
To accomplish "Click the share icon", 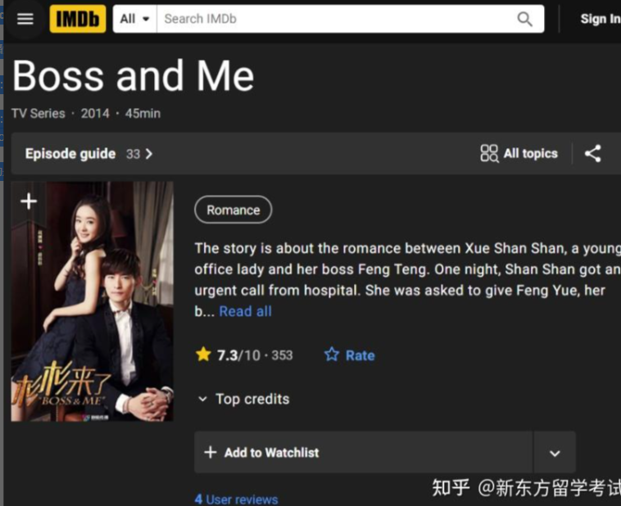I will pyautogui.click(x=593, y=154).
